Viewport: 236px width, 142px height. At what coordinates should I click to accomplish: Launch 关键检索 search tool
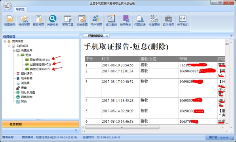click(53, 21)
